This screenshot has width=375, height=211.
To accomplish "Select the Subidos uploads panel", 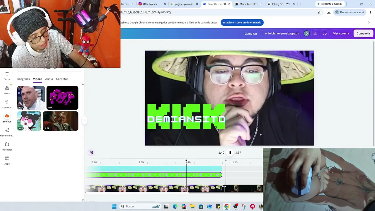I will pos(7,118).
